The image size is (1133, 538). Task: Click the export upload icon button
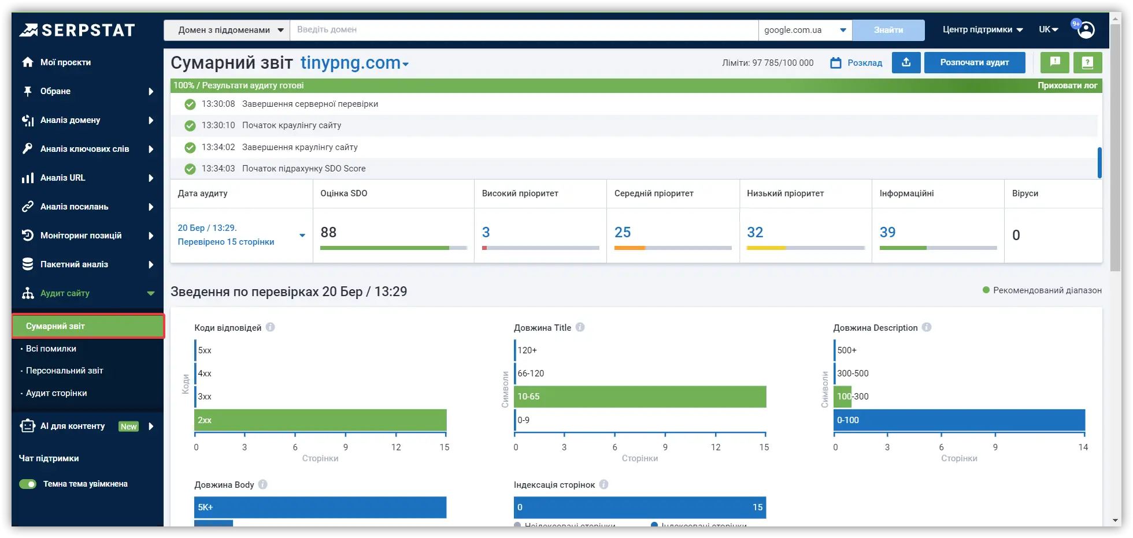coord(906,62)
